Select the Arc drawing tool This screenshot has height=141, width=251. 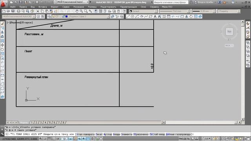[x=137, y=16]
